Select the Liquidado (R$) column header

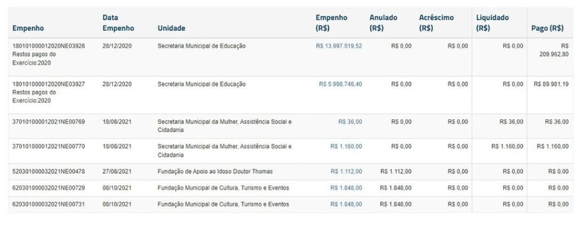coord(492,22)
